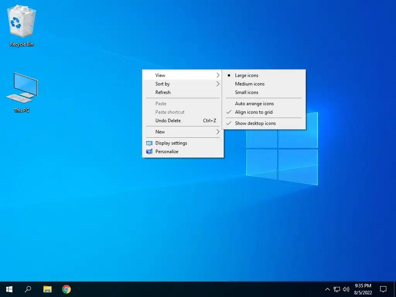Click the Personalize menu icon
Screen dimensions: 396x297
click(x=149, y=152)
